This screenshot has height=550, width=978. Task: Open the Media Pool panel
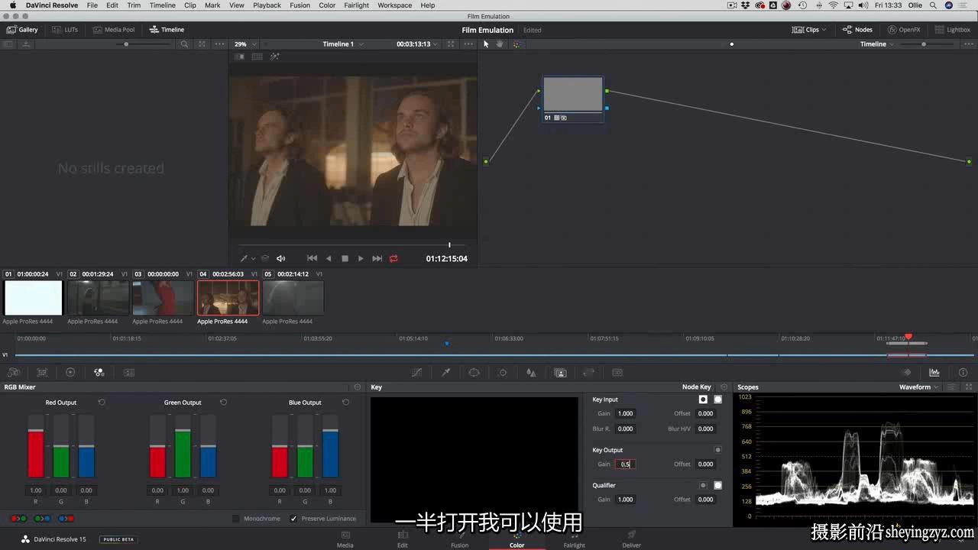tap(113, 30)
